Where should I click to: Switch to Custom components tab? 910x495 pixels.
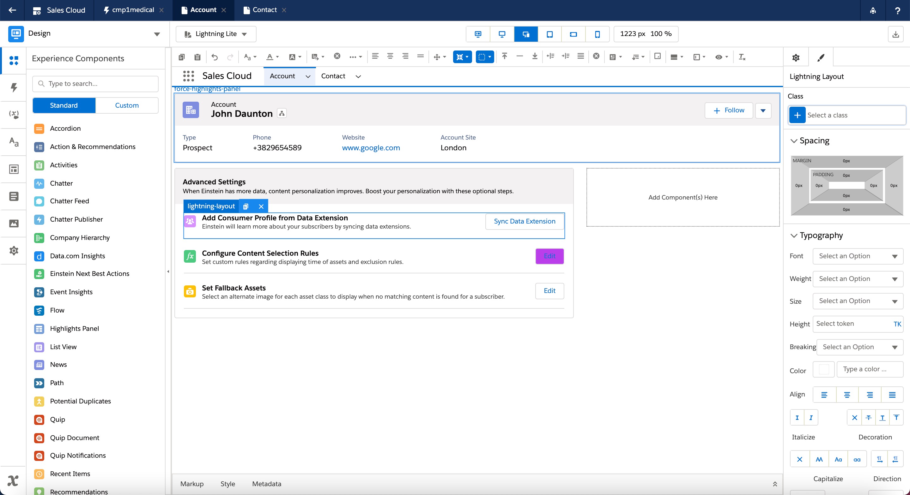[127, 105]
